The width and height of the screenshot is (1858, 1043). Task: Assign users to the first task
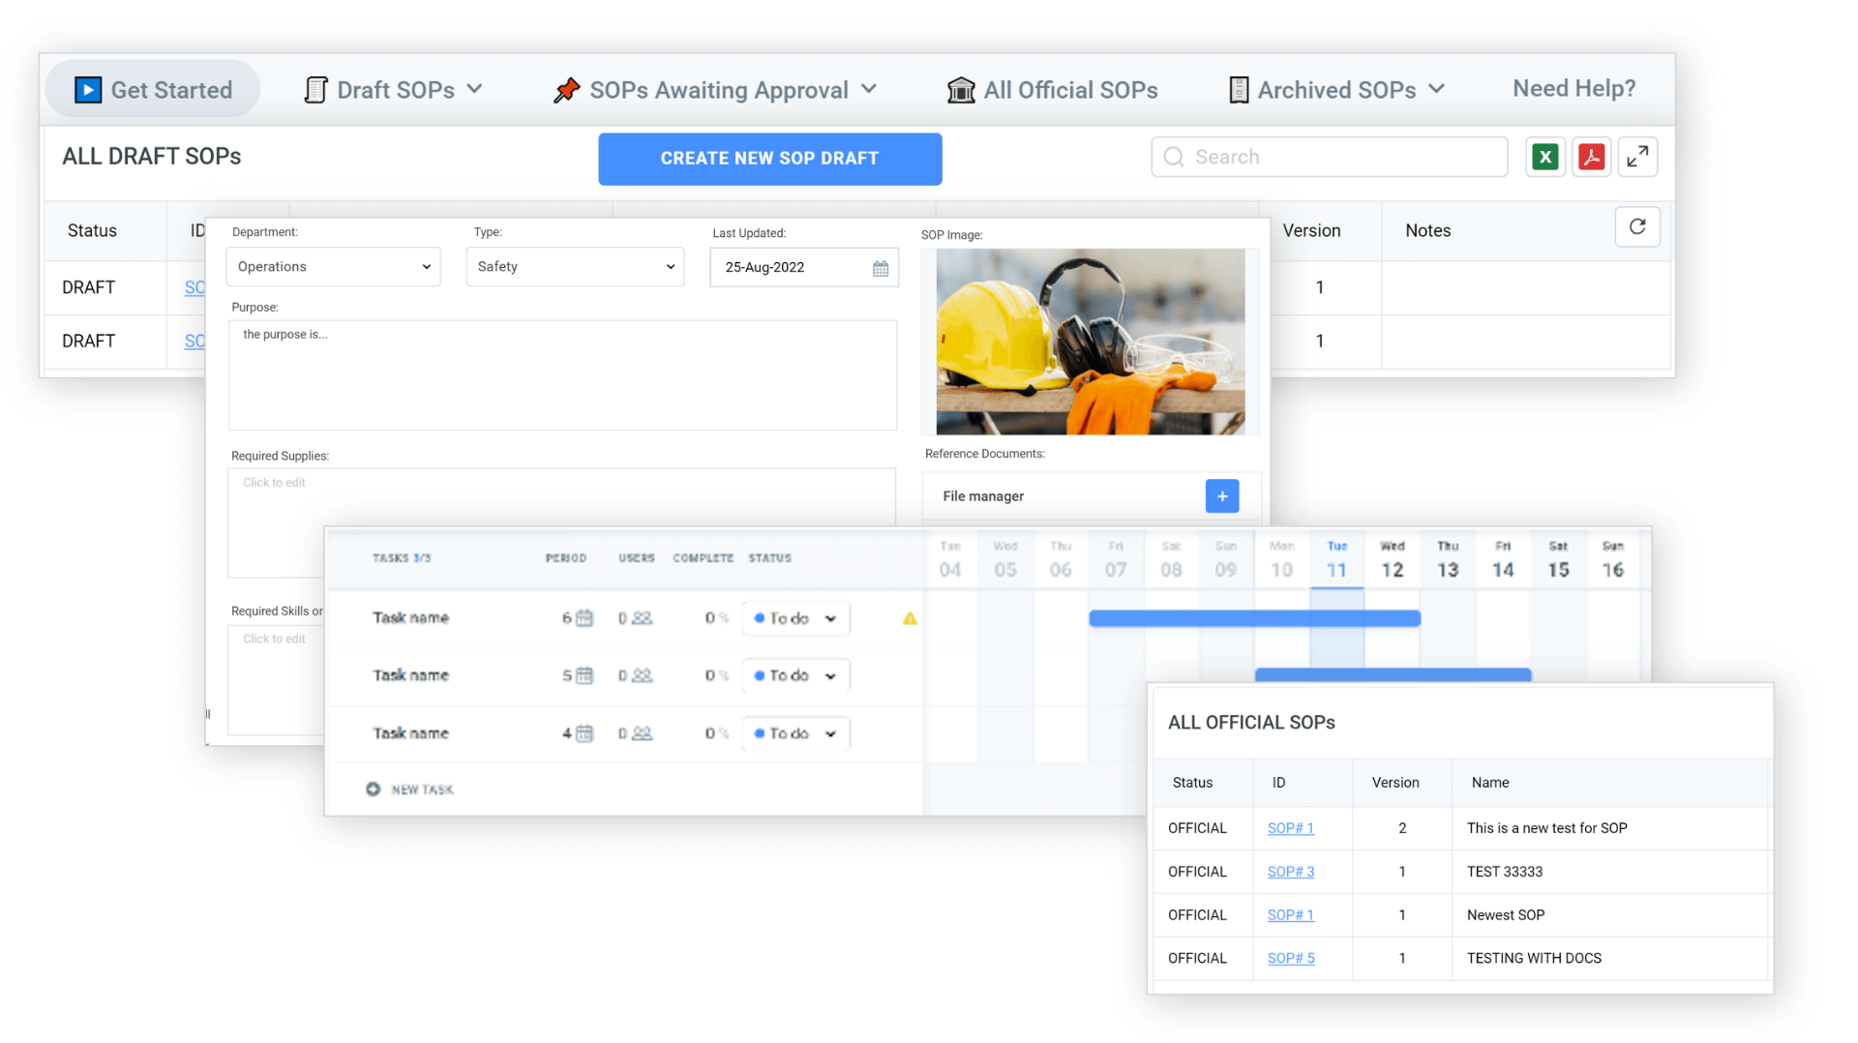point(642,618)
